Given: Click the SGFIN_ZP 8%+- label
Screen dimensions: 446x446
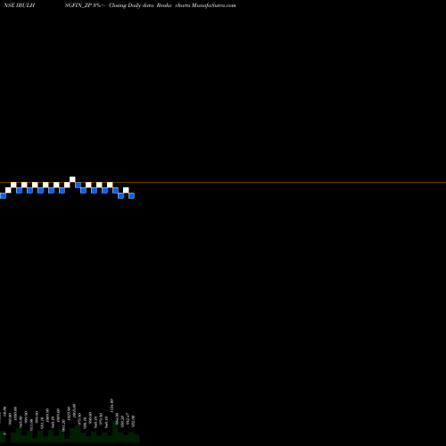Looking at the screenshot, I should click(x=86, y=5).
